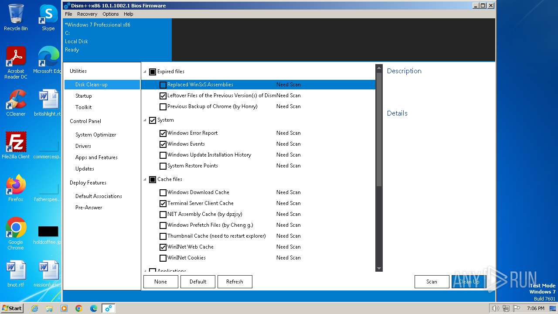Check Windows Prefetch Files option
The image size is (558, 314).
[163, 225]
